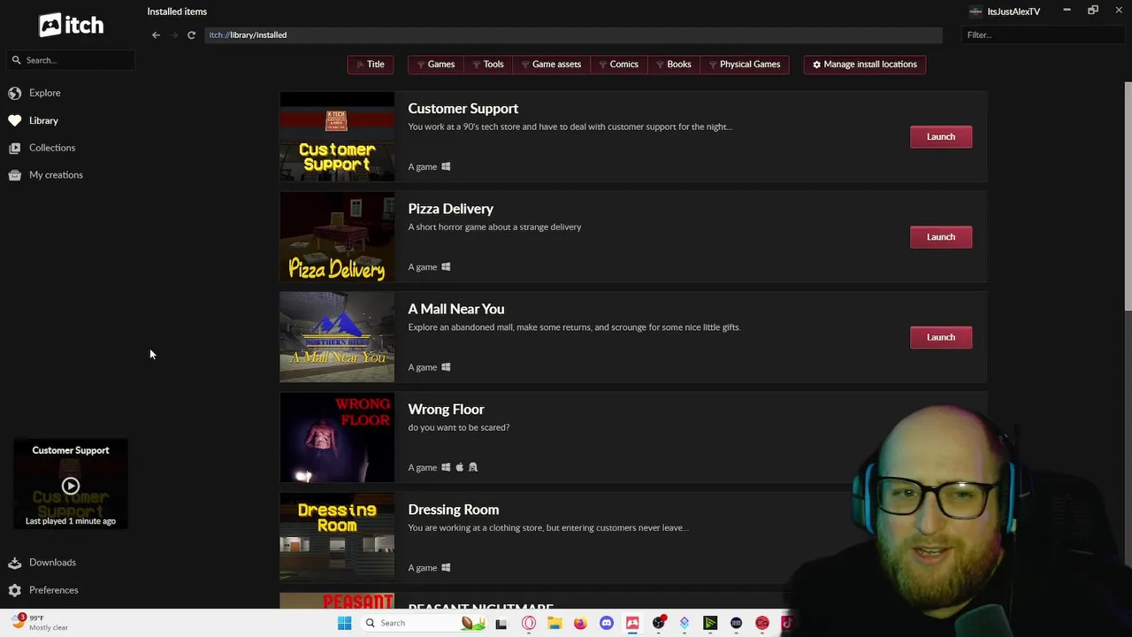Click the Downloads icon

point(15,563)
